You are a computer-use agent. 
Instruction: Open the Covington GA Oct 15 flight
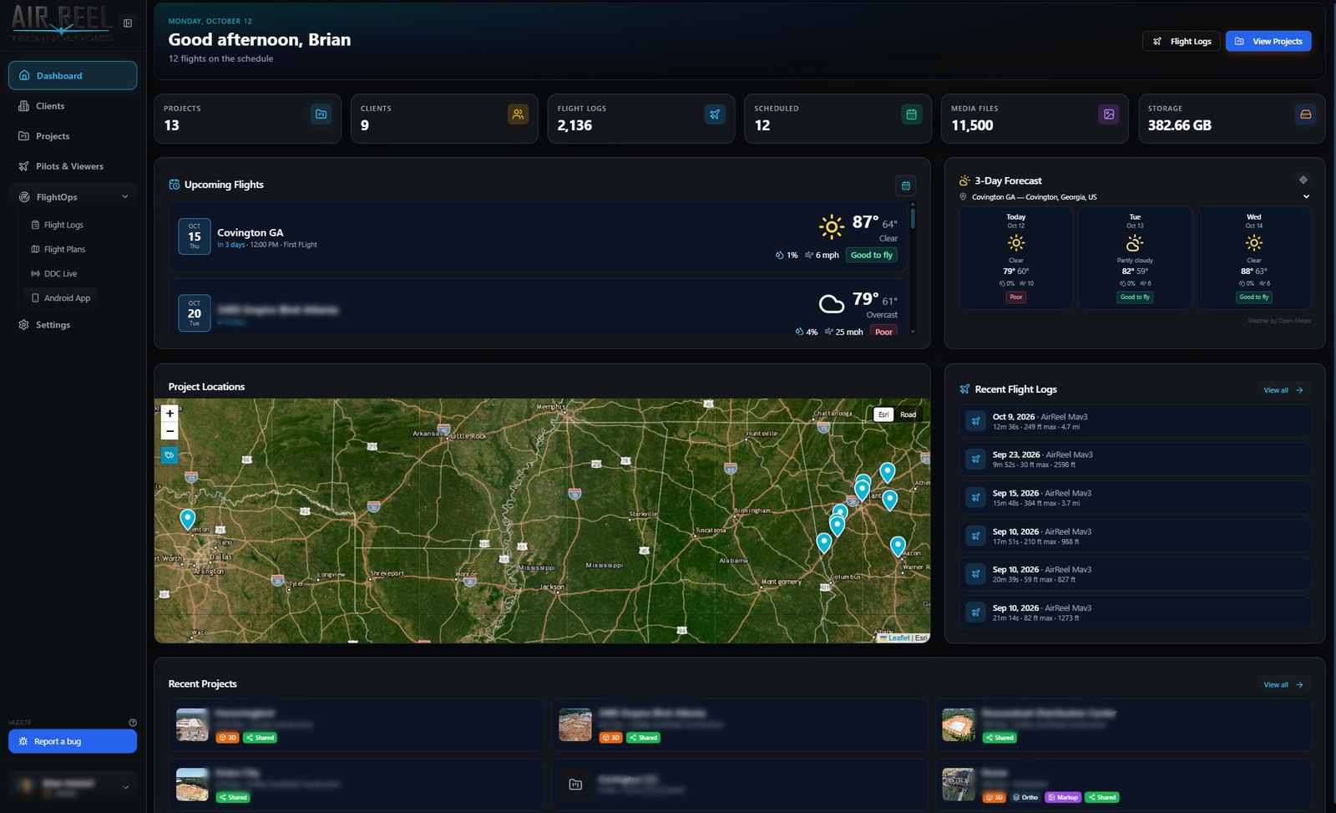(x=538, y=236)
